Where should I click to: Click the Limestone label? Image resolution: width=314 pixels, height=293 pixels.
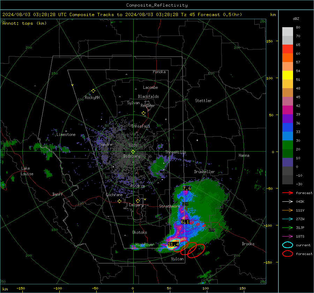tap(66, 134)
